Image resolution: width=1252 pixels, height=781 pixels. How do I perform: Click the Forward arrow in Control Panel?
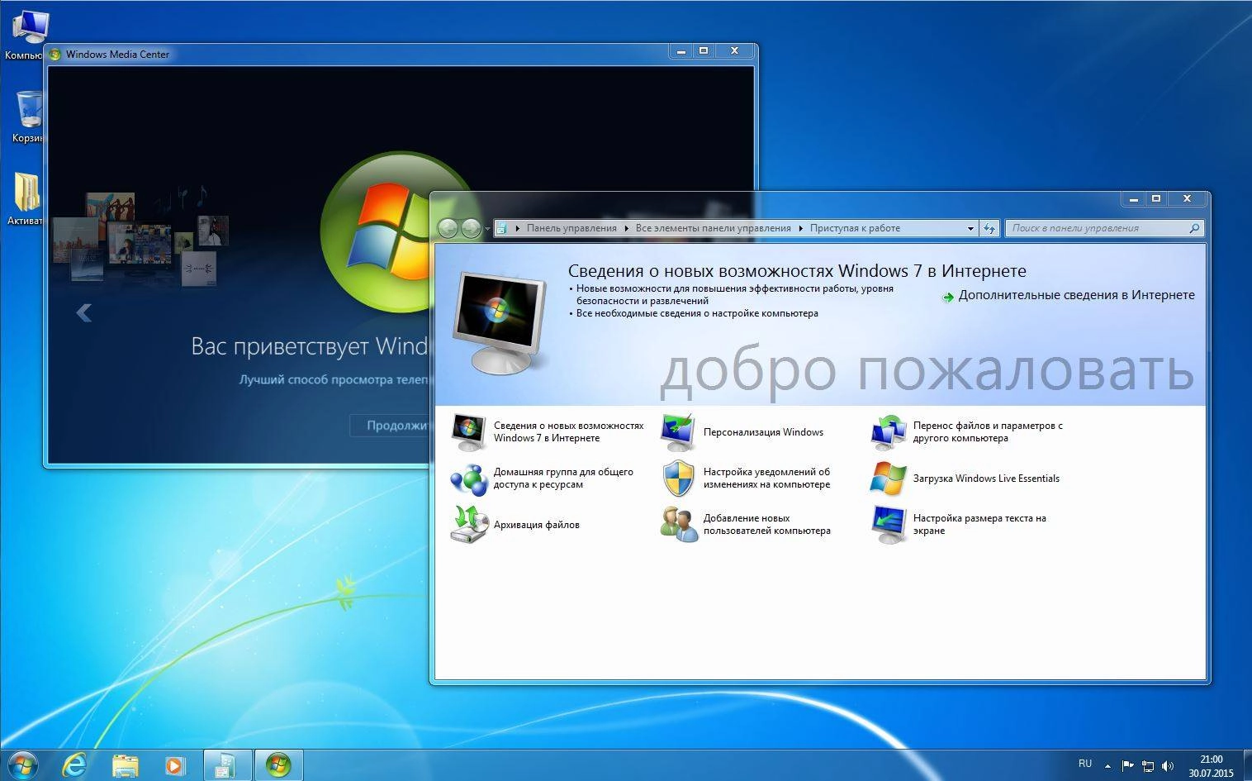[x=471, y=228]
